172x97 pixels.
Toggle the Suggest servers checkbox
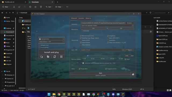point(106,69)
